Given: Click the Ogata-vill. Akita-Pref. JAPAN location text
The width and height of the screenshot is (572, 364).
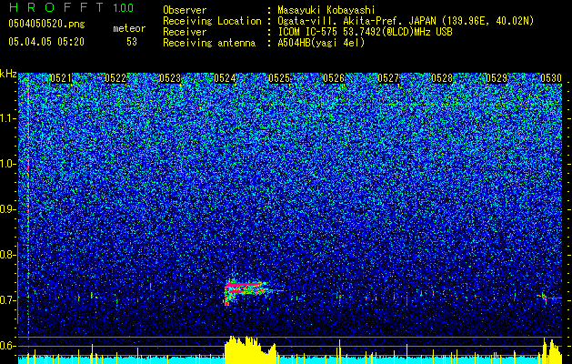Looking at the screenshot, I should (406, 21).
